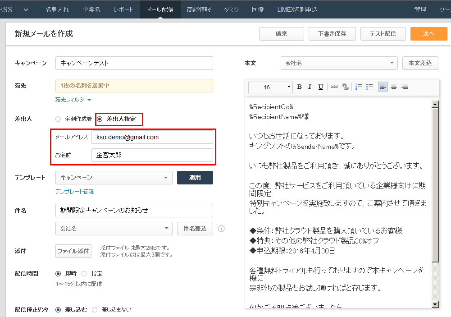
Task: Open the キャンペーン template dropdown
Action: (114, 178)
